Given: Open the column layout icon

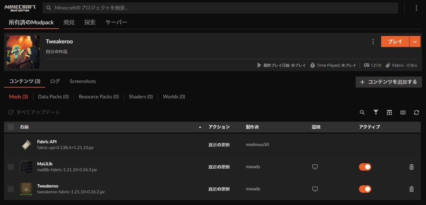Looking at the screenshot, I should [403, 112].
